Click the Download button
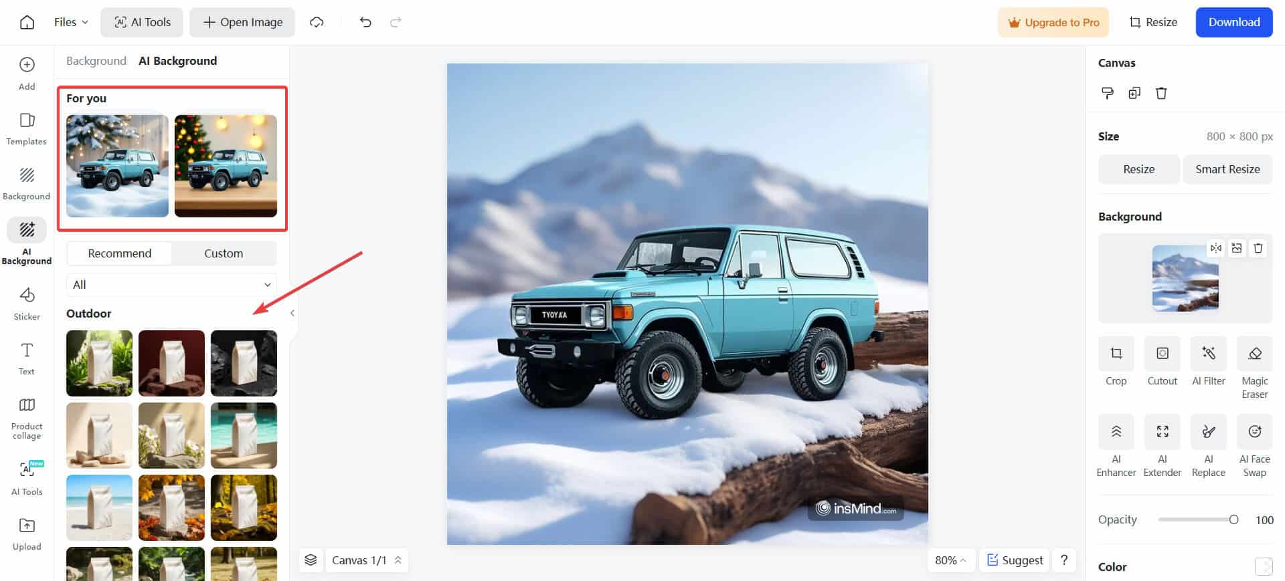 coord(1233,22)
